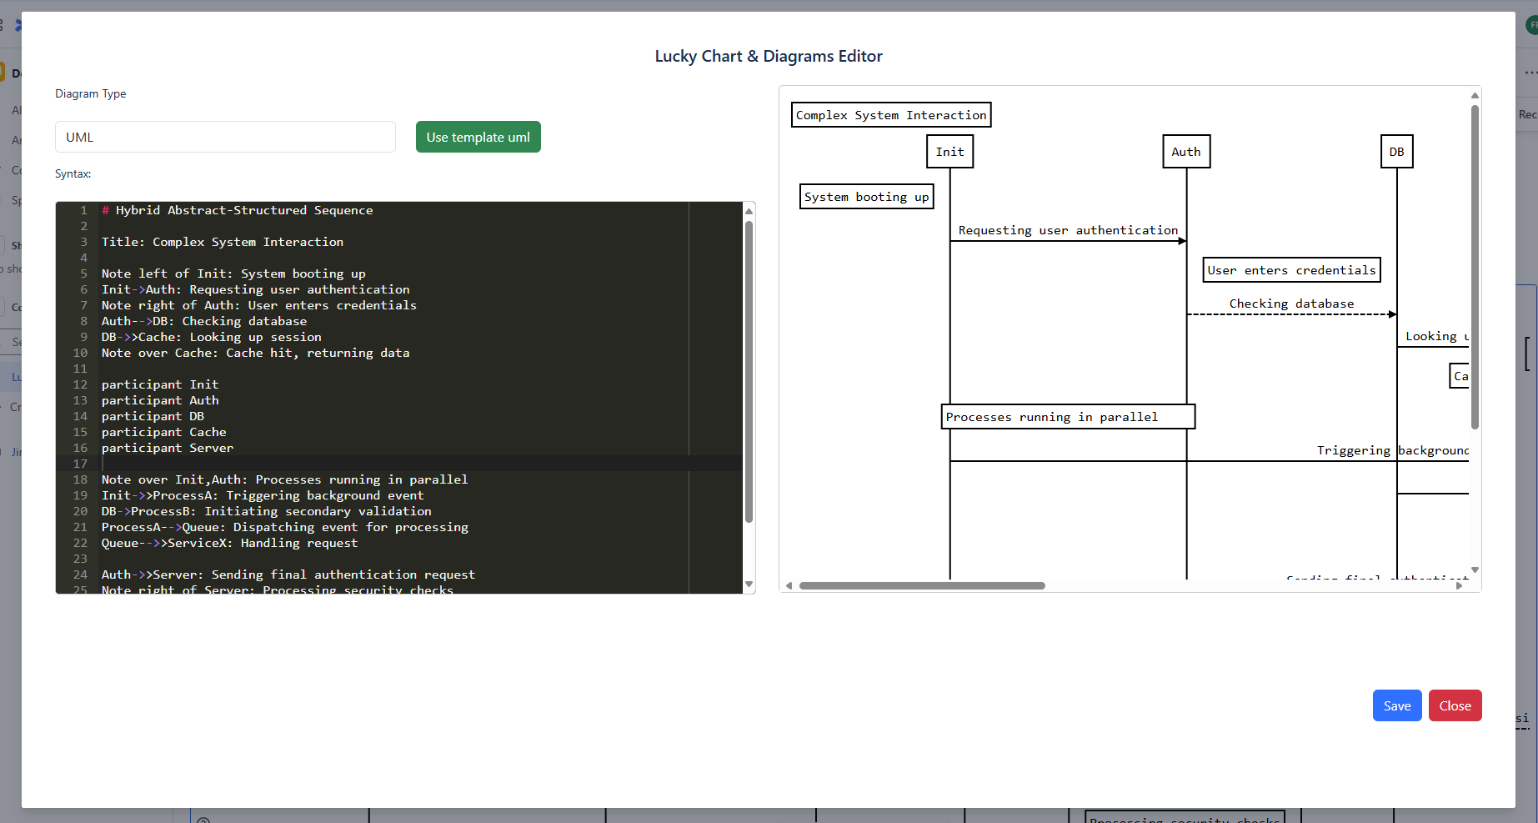
Task: Click the 'Title: Complex System Interaction' code line
Action: point(223,242)
